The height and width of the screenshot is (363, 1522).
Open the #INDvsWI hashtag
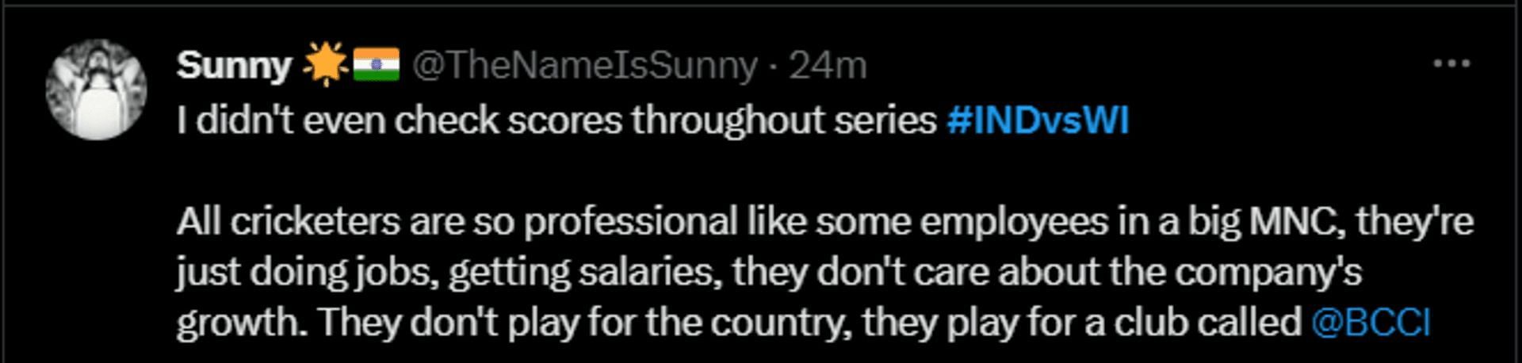1037,121
